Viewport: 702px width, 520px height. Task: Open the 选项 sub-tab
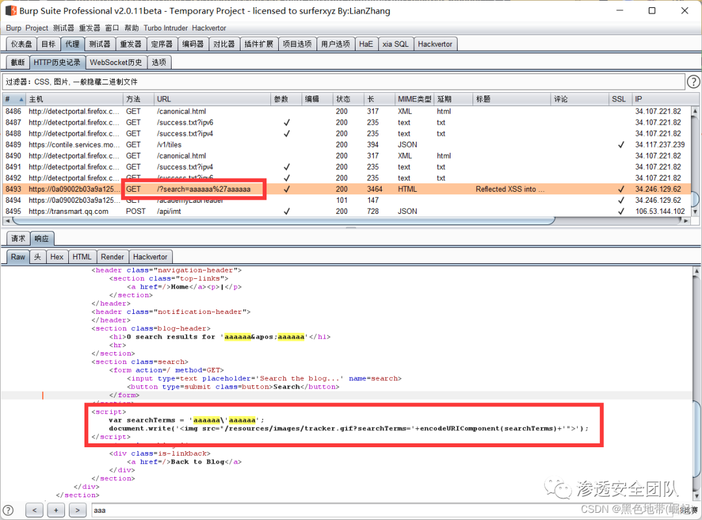[159, 62]
